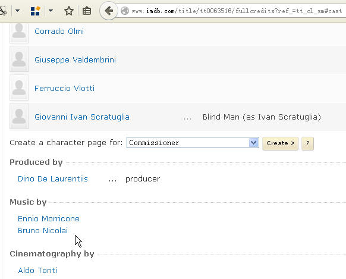Select the Ferruccio Viotti link
The width and height of the screenshot is (346, 279).
pos(64,88)
